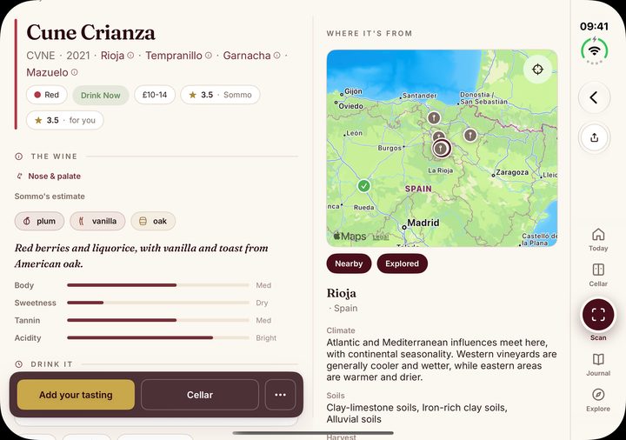This screenshot has height=440, width=626.
Task: Select the oak flavor chip
Action: (x=153, y=221)
